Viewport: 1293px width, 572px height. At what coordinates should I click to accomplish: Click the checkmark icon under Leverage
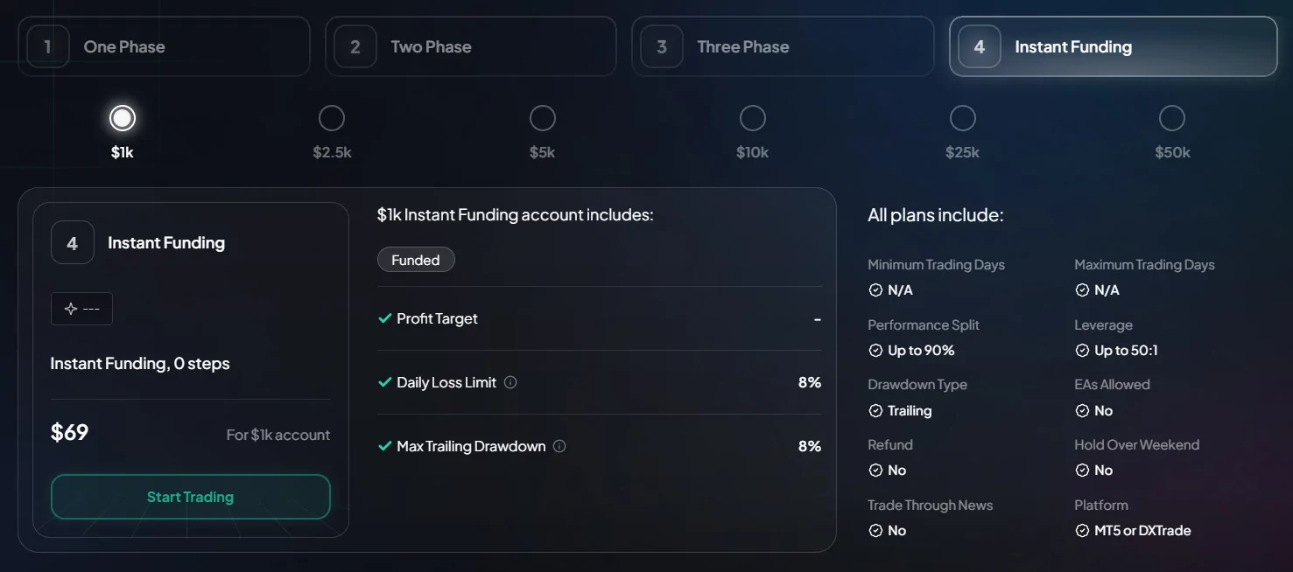pos(1082,351)
